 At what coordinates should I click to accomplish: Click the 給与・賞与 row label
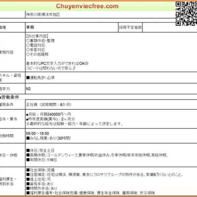[x=8, y=119]
